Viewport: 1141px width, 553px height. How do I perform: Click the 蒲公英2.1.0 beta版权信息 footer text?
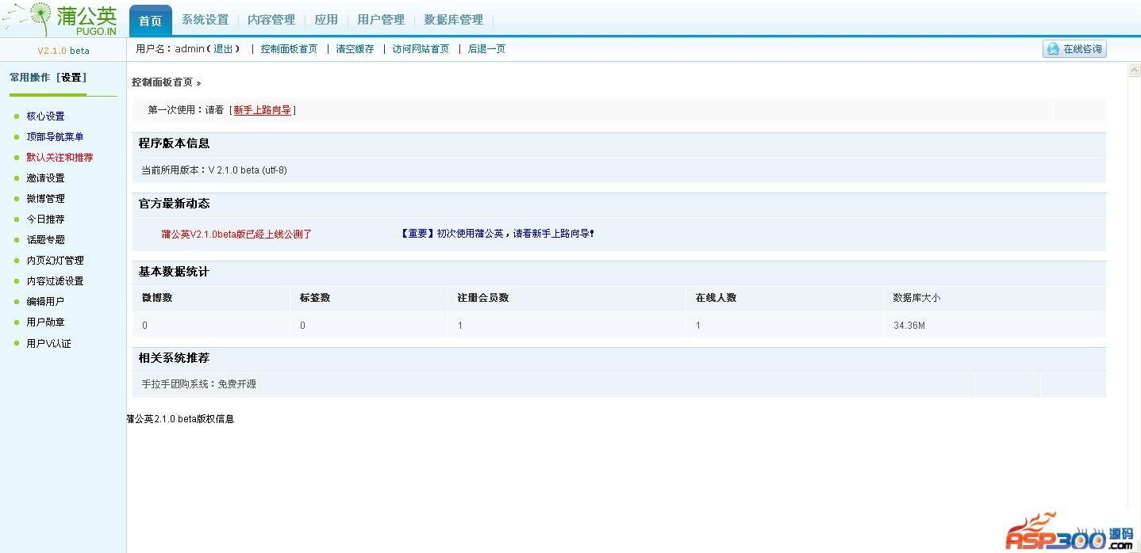[180, 419]
